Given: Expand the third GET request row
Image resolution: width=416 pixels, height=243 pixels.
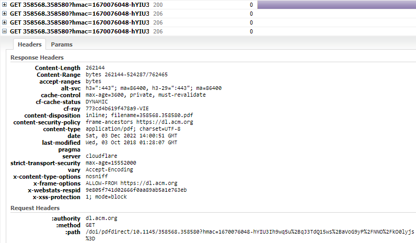Looking at the screenshot, I should (5, 22).
